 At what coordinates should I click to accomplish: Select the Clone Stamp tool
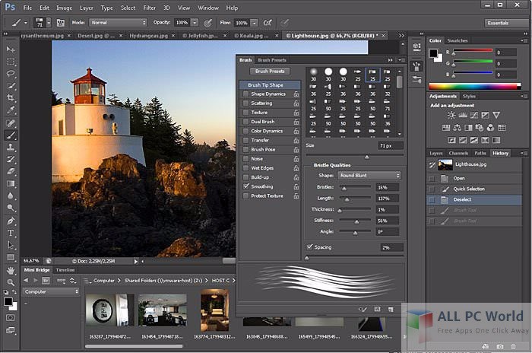coord(11,148)
